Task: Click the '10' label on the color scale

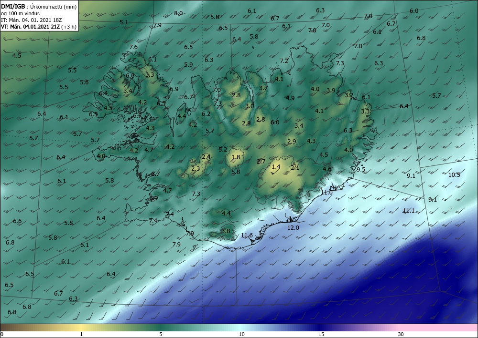Action: tap(241, 334)
